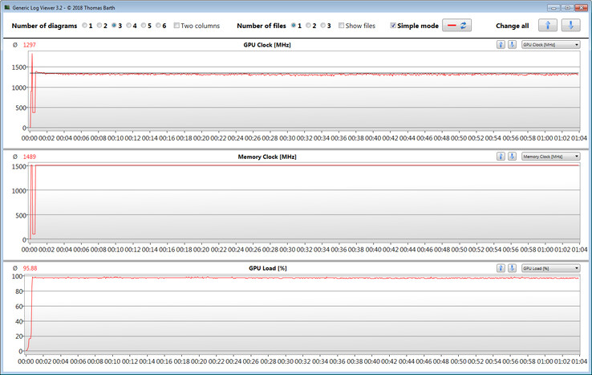Click up arrow in GPU Load diagram
592x375 pixels.
[501, 268]
